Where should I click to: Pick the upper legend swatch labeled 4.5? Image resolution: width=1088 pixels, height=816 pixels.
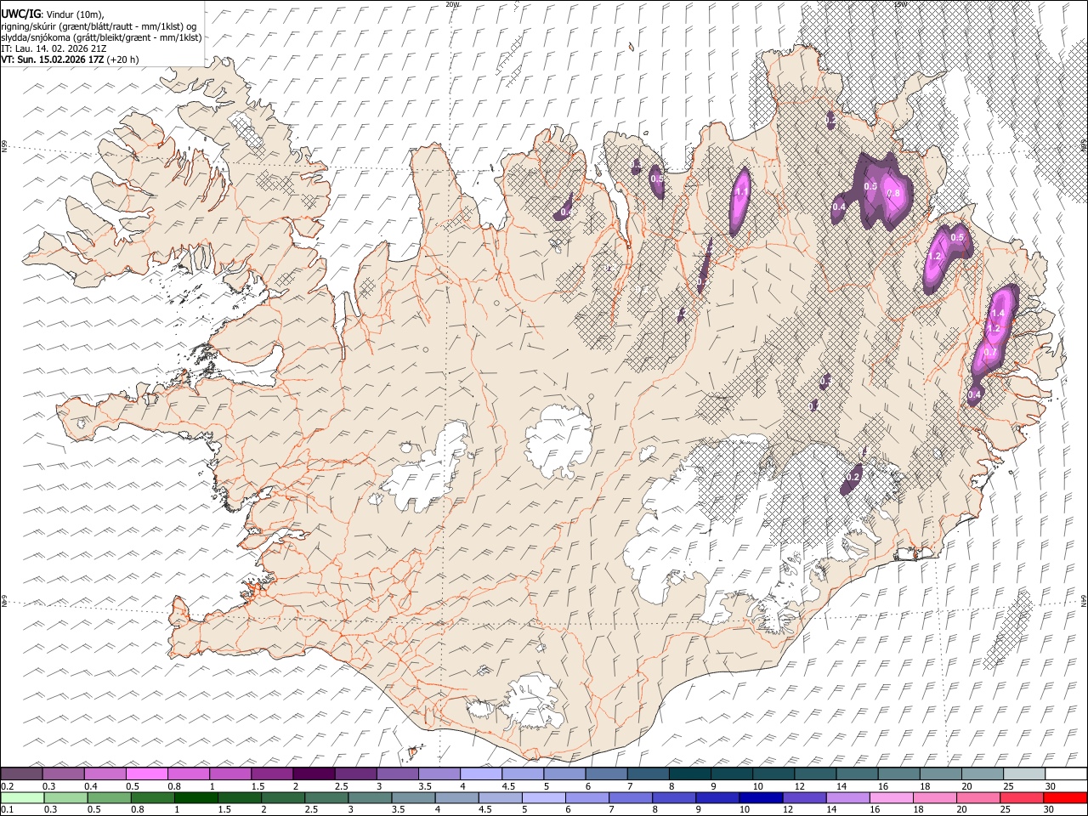(522, 773)
